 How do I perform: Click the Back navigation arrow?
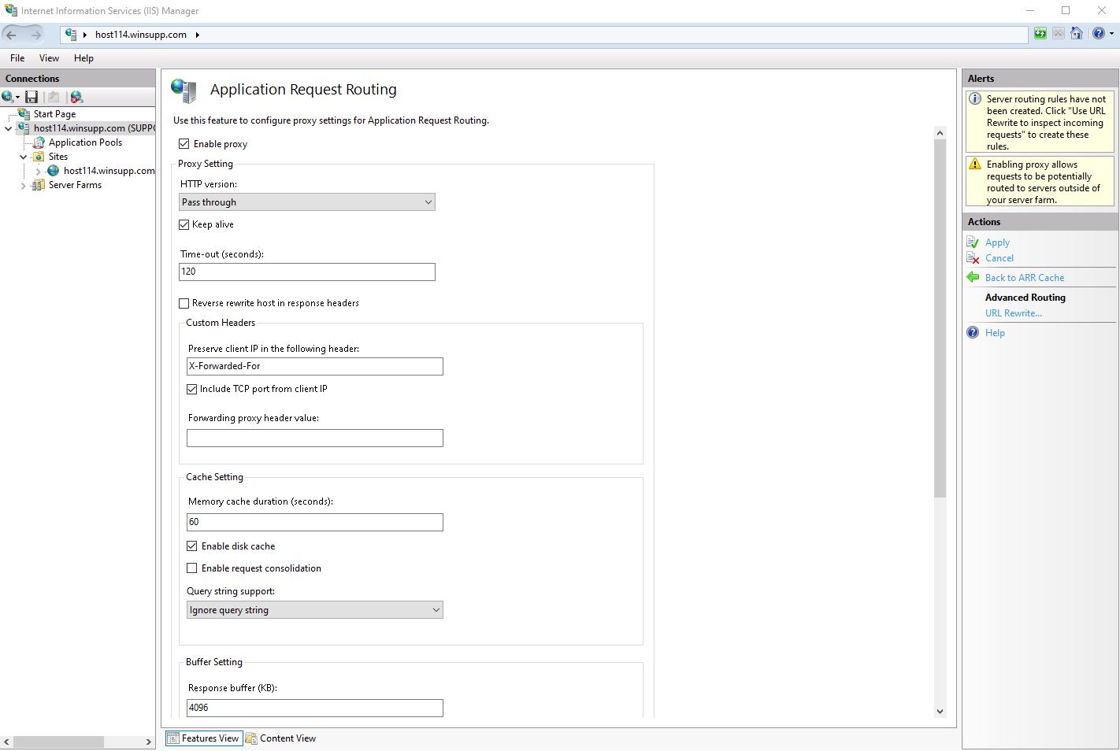(x=11, y=34)
